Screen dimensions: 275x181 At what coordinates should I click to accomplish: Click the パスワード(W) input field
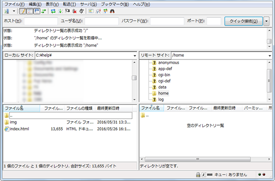click(167, 21)
